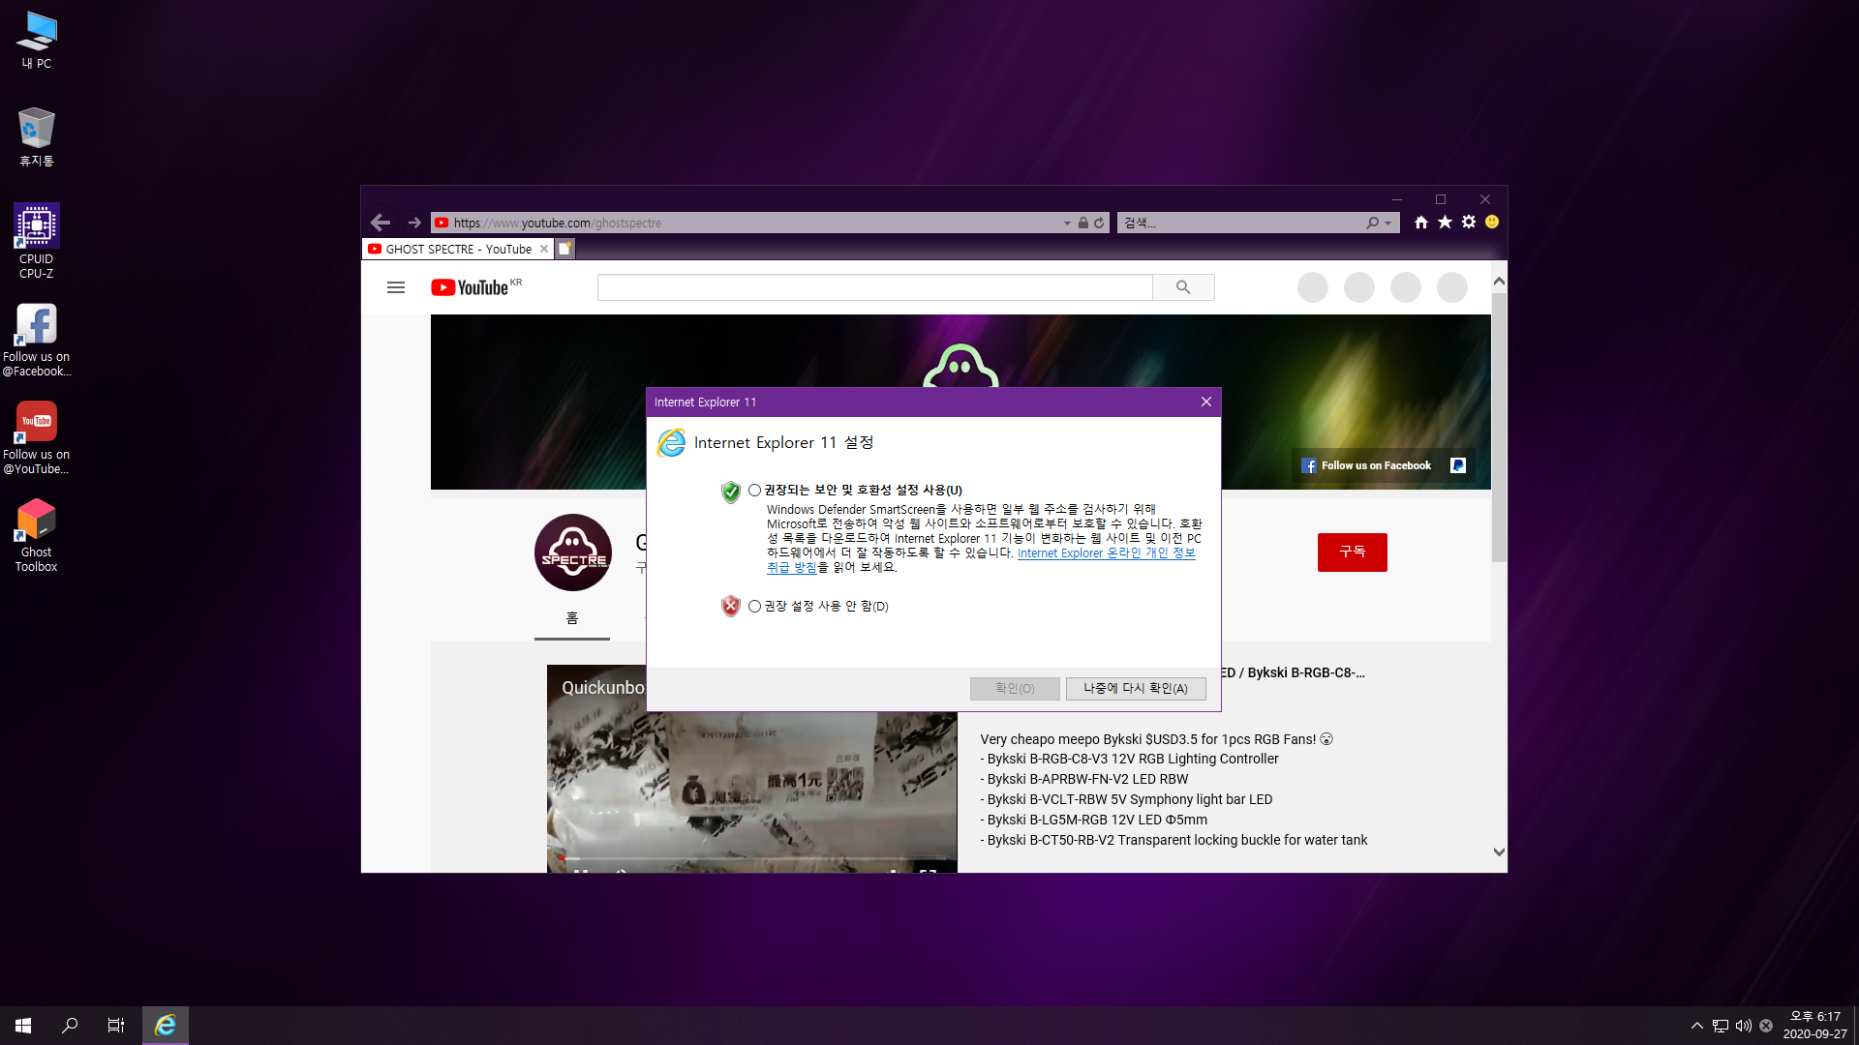Click the browser refresh icon
Image resolution: width=1859 pixels, height=1045 pixels.
(1099, 223)
